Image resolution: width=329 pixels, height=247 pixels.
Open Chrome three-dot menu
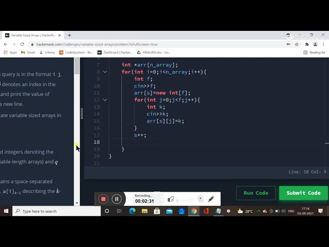[x=323, y=44]
